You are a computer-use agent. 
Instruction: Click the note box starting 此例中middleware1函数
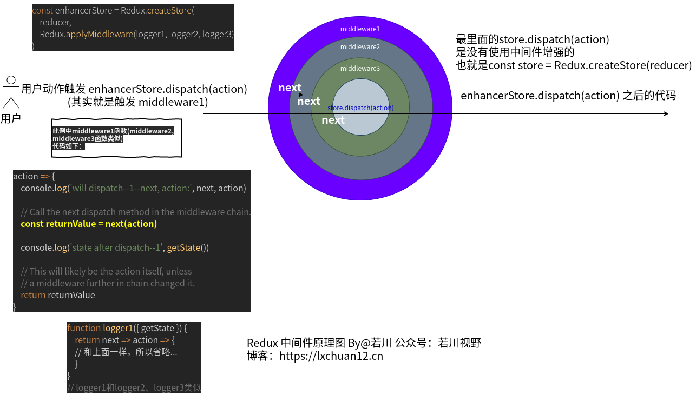click(116, 138)
